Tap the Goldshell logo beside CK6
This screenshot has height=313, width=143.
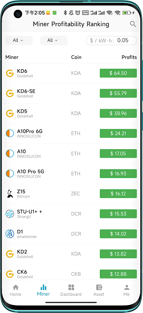[10, 274]
